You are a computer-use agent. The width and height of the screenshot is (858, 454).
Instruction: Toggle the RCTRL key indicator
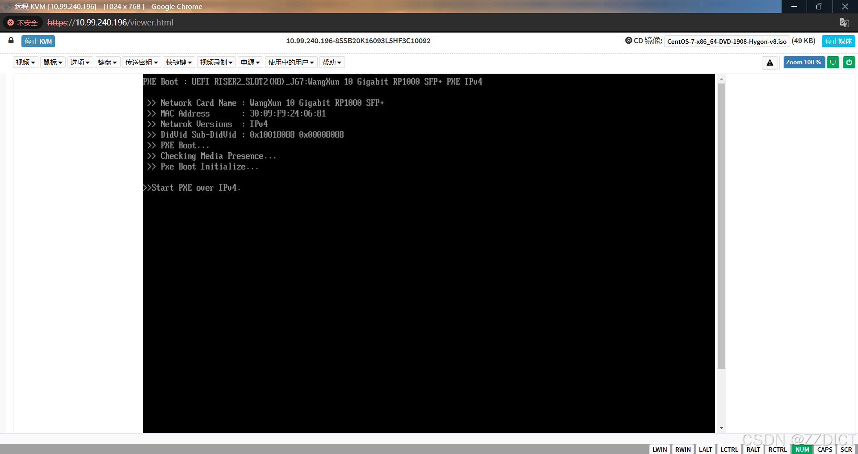(778, 449)
